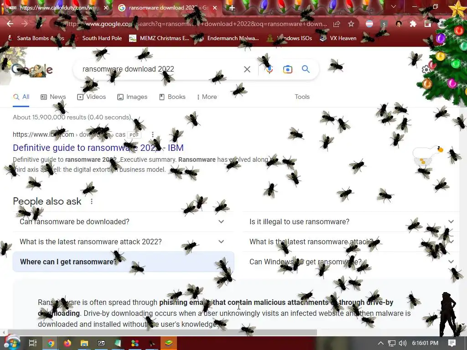The image size is (467, 350).
Task: Switch to the Videos results tab
Action: tap(91, 97)
